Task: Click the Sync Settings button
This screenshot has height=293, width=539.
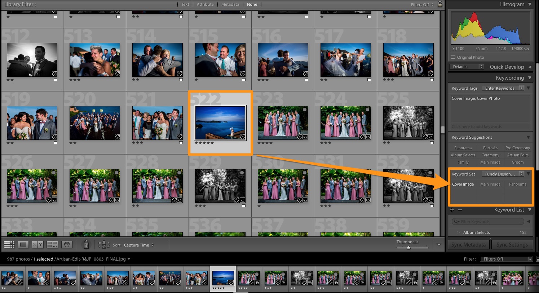Action: pos(512,244)
